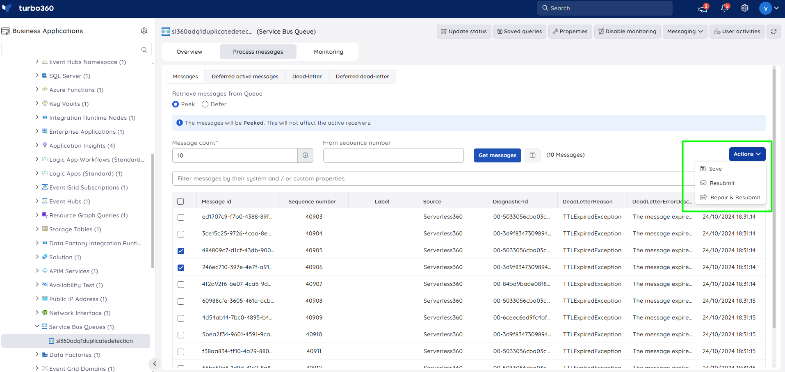The height and width of the screenshot is (372, 785).
Task: Click the APIM Services tree icon
Action: click(45, 271)
